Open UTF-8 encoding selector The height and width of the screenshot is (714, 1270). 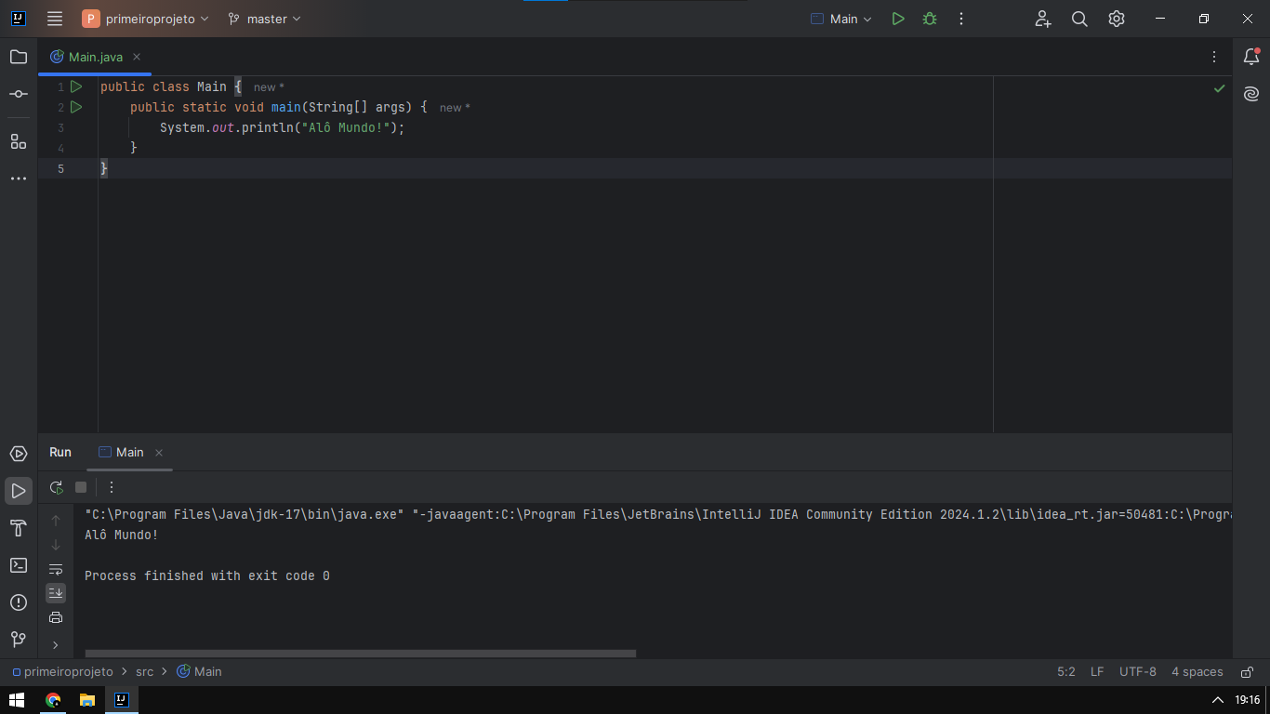pyautogui.click(x=1138, y=672)
